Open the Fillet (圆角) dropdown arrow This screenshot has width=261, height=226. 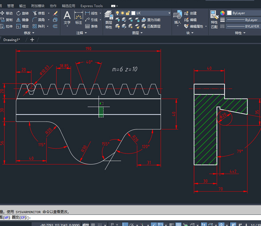pos(49,20)
